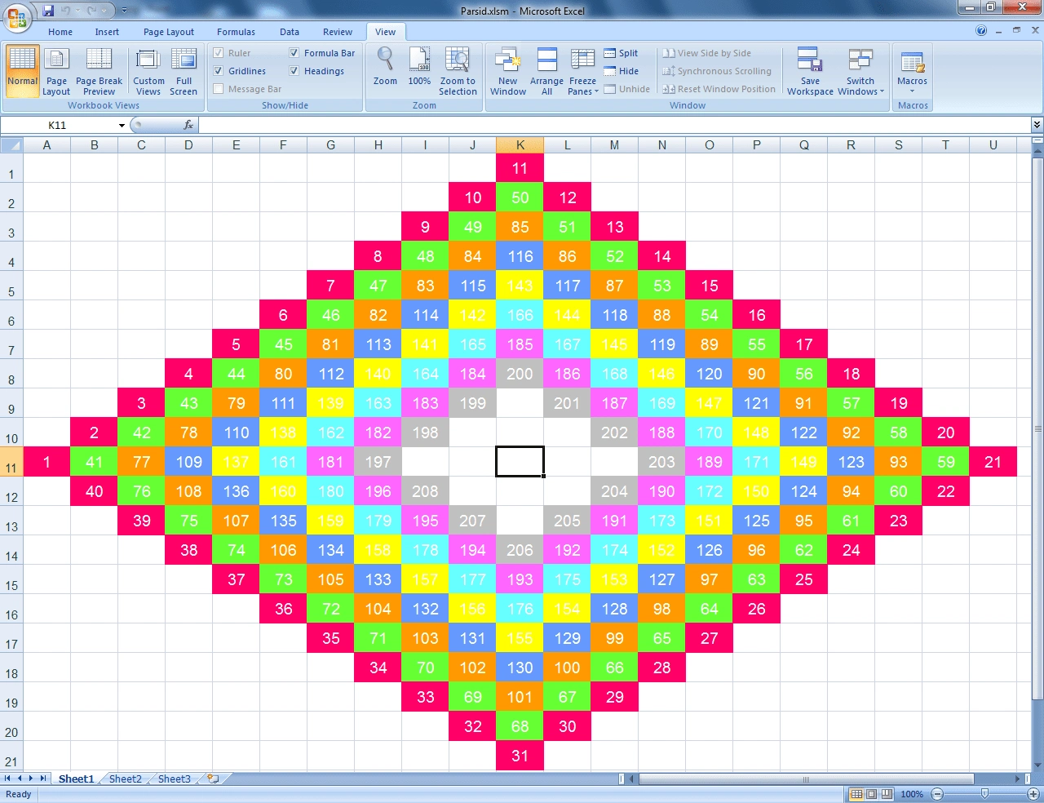
Task: Click the horizontal scrollbar thumb
Action: click(806, 779)
